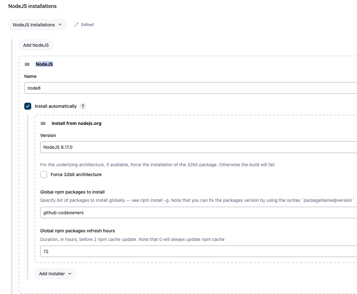Click the Install automatically label text
Image resolution: width=357 pixels, height=294 pixels.
click(56, 106)
